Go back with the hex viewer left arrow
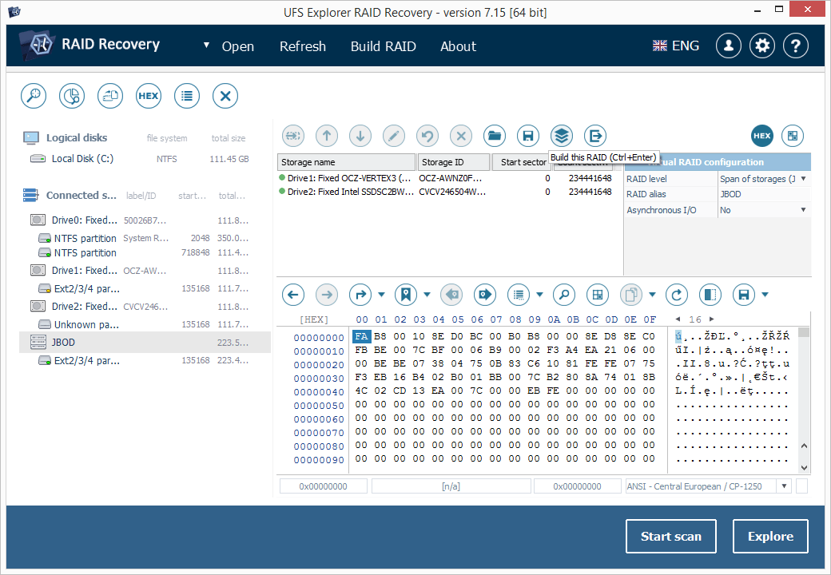This screenshot has width=831, height=575. (x=293, y=295)
